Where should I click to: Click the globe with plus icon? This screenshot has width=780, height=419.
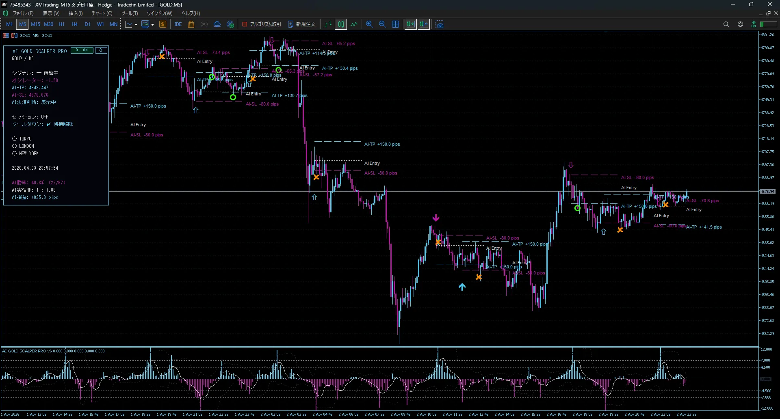coord(230,24)
